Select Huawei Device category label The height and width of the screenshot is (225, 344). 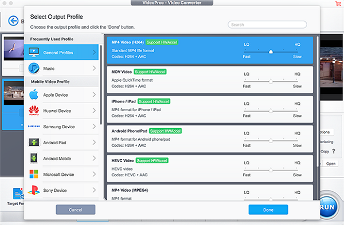point(57,111)
